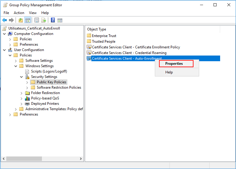Toggle the Show/Hide Console Tree icon
The height and width of the screenshot is (169, 236).
coord(28,20)
